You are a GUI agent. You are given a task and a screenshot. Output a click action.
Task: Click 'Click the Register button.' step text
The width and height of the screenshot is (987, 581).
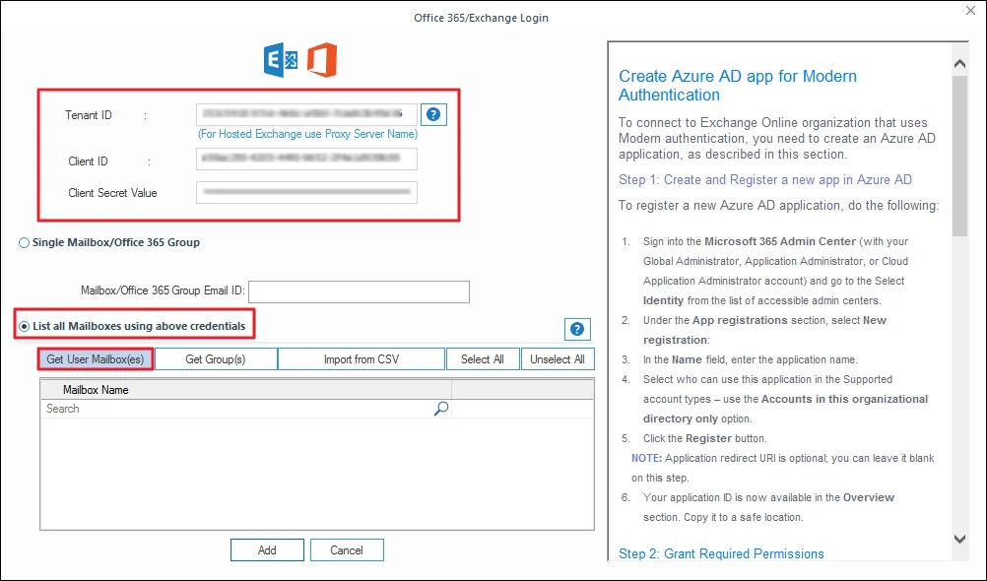point(705,438)
